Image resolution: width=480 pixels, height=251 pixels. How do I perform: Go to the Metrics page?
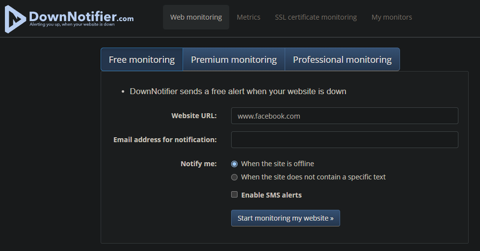tap(248, 17)
